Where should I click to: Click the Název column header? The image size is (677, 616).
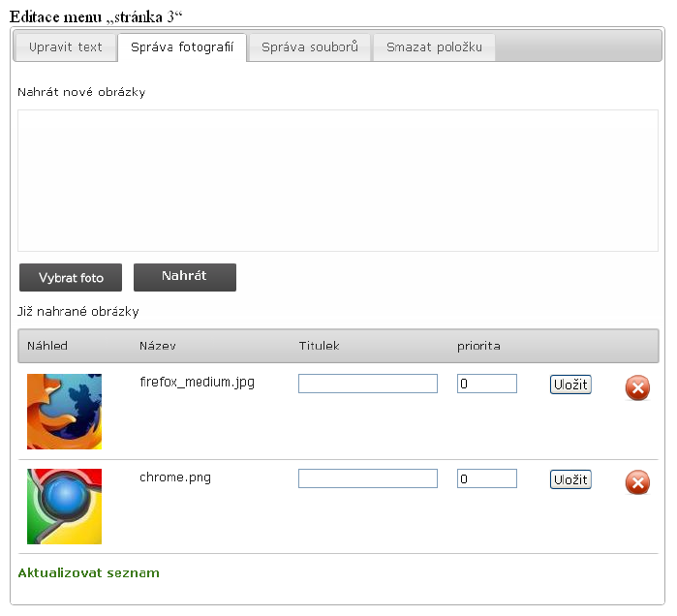[x=158, y=346]
